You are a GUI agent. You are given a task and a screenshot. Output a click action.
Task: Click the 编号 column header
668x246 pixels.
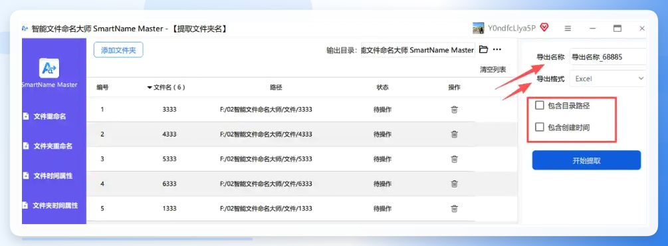(102, 87)
